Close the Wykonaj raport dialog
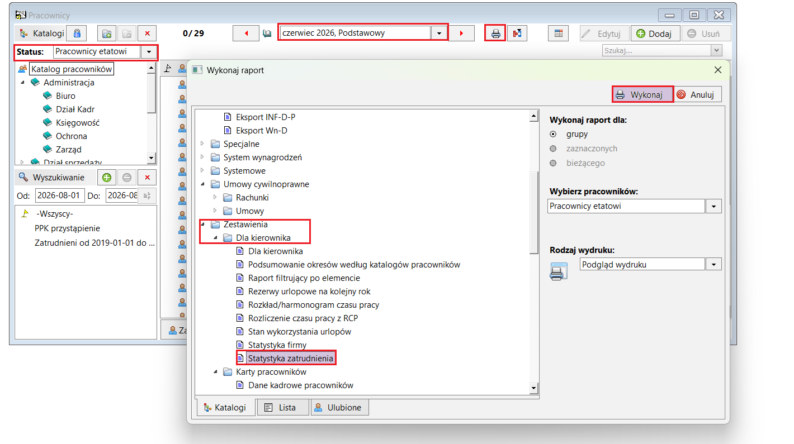The height and width of the screenshot is (444, 794). point(719,70)
